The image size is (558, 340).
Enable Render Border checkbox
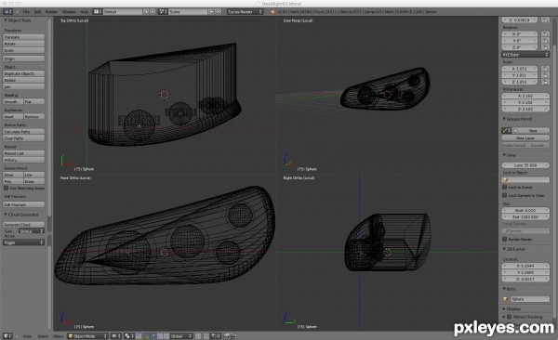pyautogui.click(x=505, y=239)
